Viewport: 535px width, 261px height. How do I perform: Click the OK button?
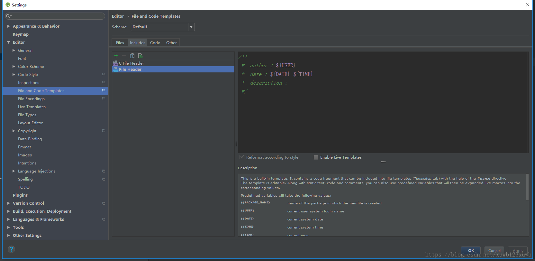471,250
